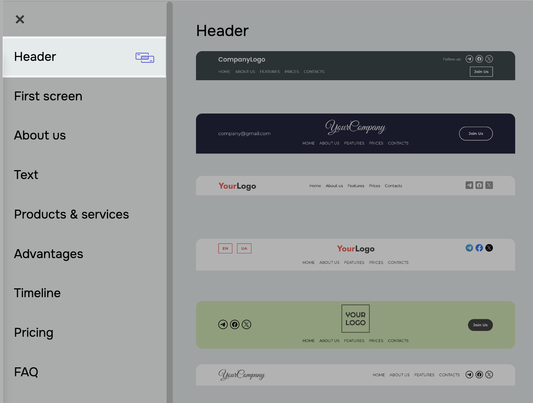Click the Join Us button in the navy header
This screenshot has width=533, height=403.
[x=476, y=133]
